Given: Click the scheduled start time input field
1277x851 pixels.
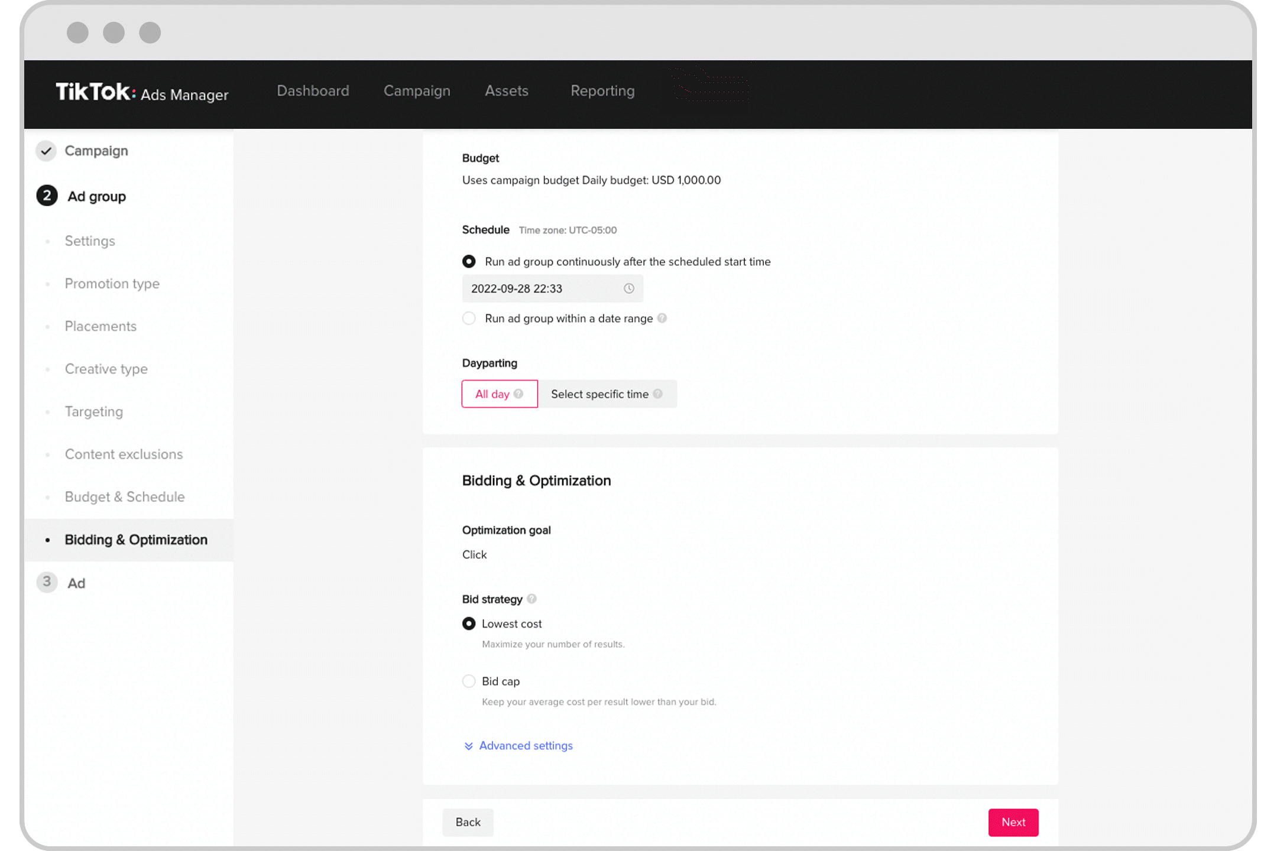Looking at the screenshot, I should point(551,288).
